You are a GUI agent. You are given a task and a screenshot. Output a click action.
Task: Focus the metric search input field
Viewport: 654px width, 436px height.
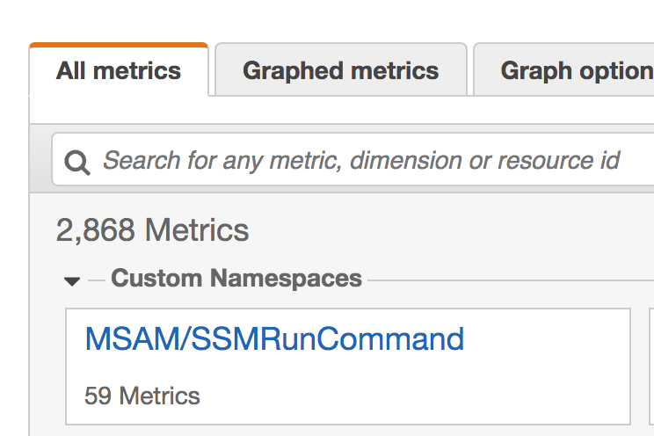[352, 159]
